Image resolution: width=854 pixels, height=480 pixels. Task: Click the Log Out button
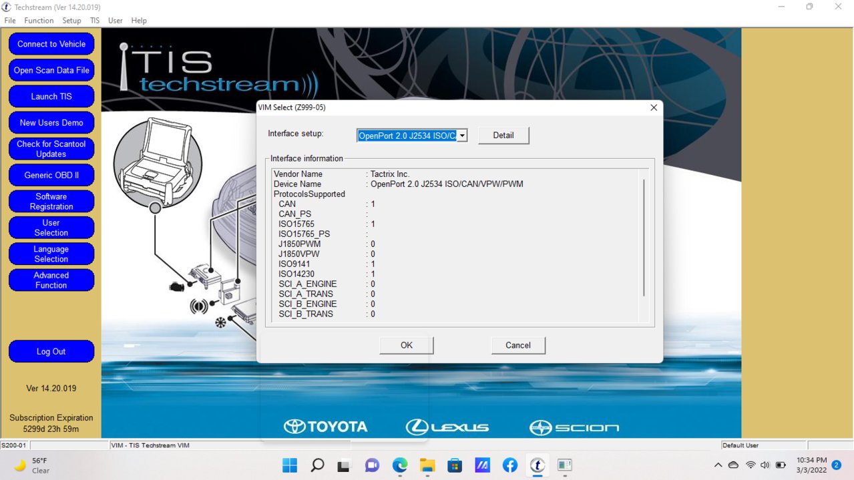pos(51,352)
